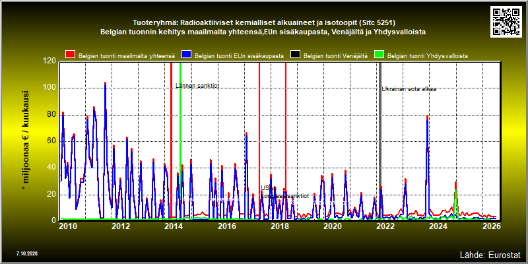The width and height of the screenshot is (528, 264).
Task: Click the 7.10.2026 date stamp
Action: point(26,253)
